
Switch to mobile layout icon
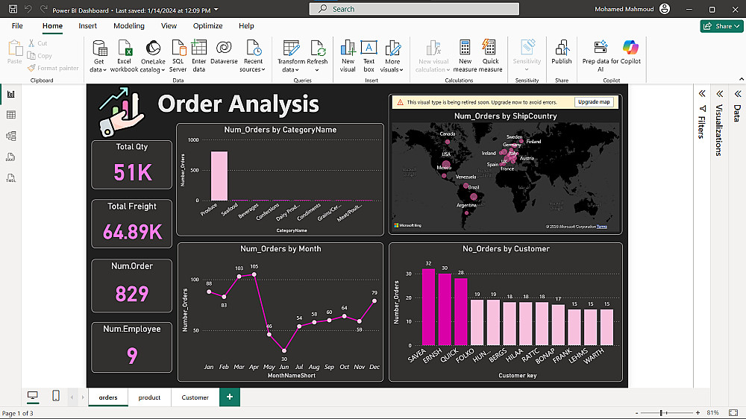coord(56,396)
